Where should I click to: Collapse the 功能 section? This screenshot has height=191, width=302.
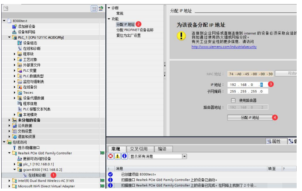tap(109, 19)
